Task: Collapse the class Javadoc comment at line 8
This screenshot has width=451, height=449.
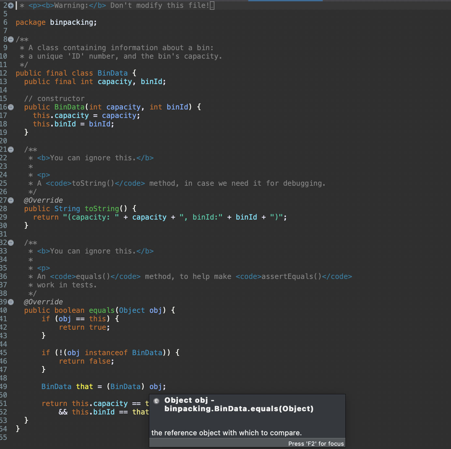Action: 11,39
